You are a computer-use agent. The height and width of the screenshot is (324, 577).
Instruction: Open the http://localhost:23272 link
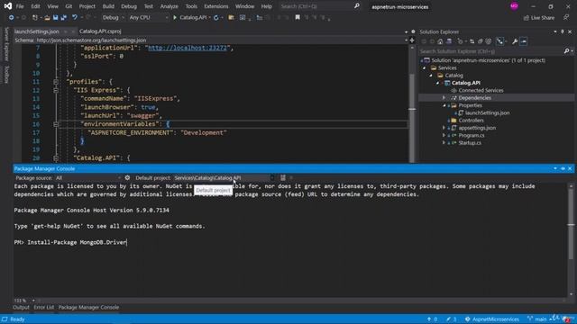(188, 48)
